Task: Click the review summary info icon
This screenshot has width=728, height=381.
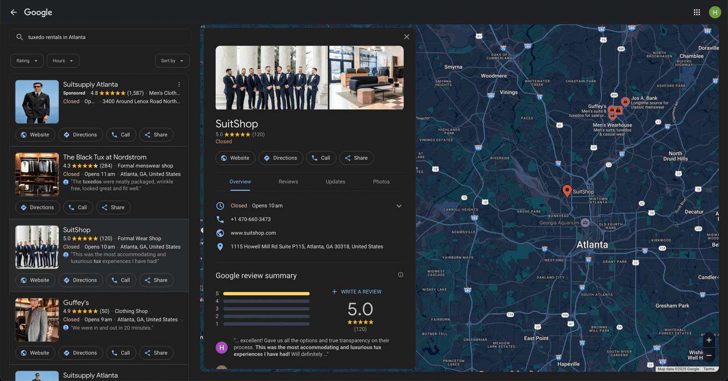Action: (400, 275)
